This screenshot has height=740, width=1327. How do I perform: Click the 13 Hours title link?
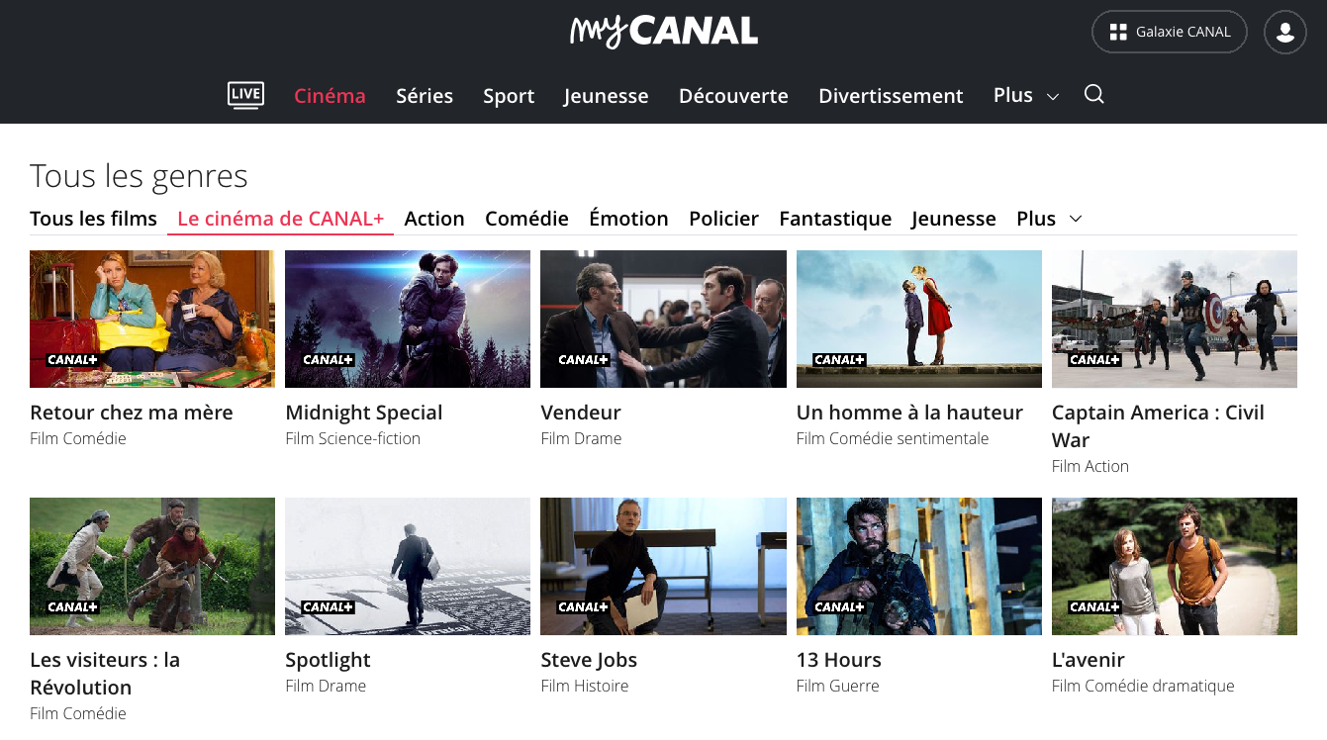click(839, 660)
